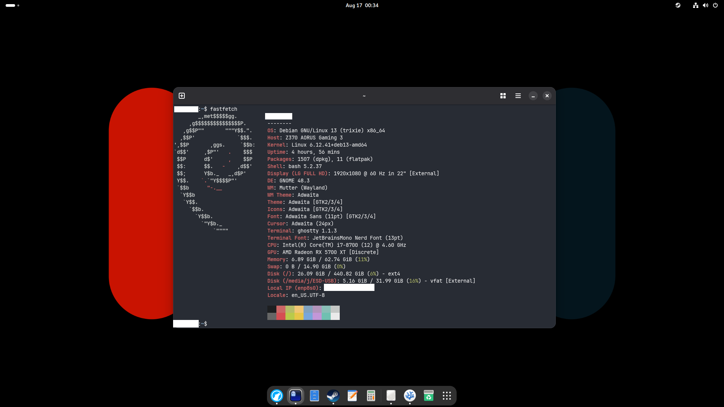Screen dimensions: 724x407
Task: Click the OS line 'Debian GNU/Linux 13 (trixie)'
Action: pyautogui.click(x=321, y=130)
